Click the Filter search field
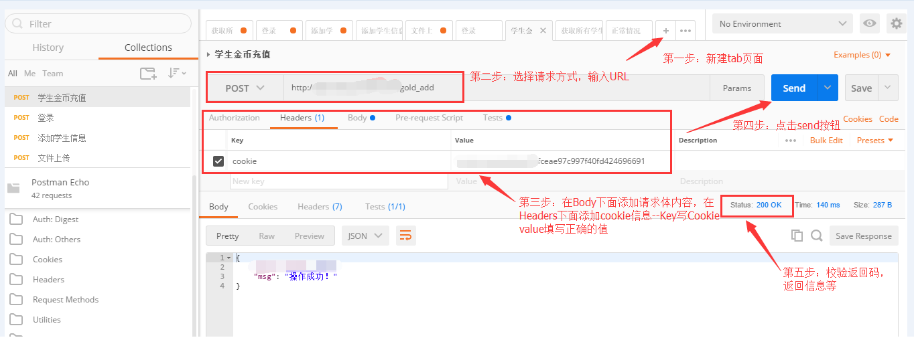This screenshot has width=914, height=350. click(99, 23)
